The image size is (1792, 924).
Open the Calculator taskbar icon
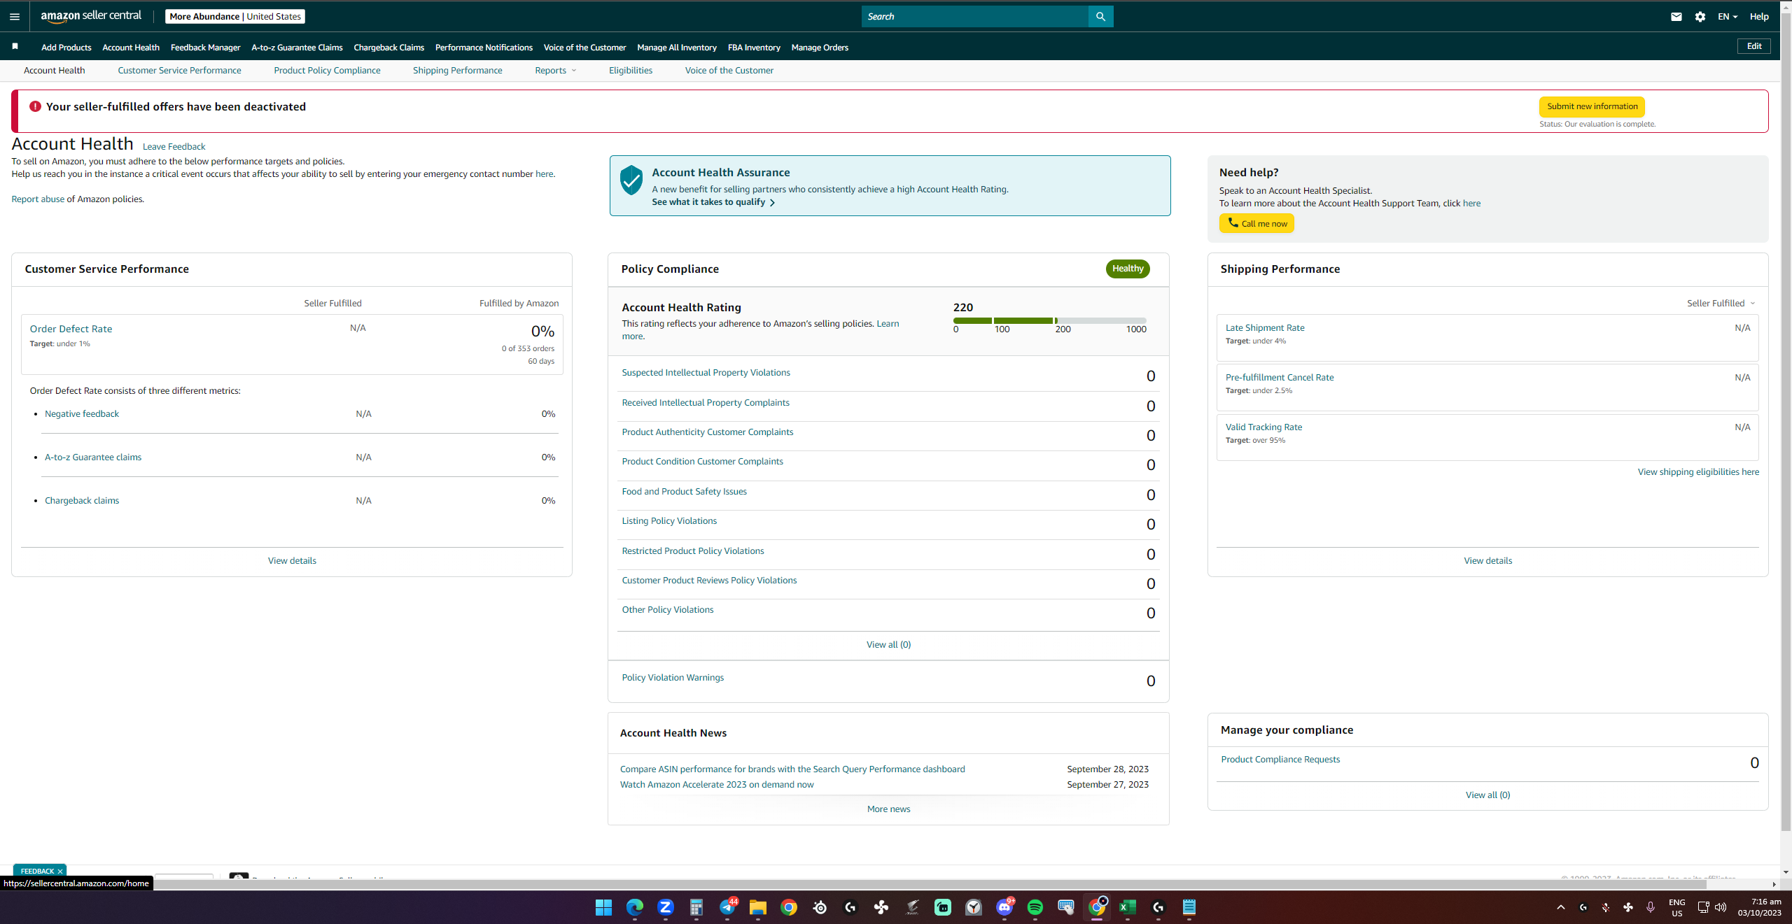coord(696,907)
